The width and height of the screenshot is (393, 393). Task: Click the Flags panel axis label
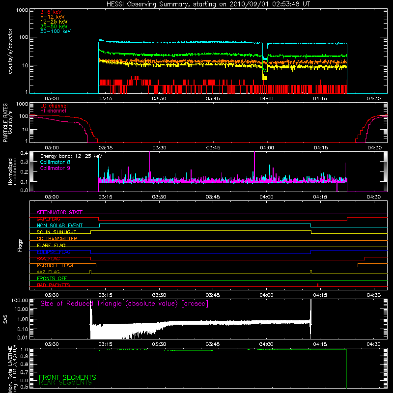pos(20,245)
